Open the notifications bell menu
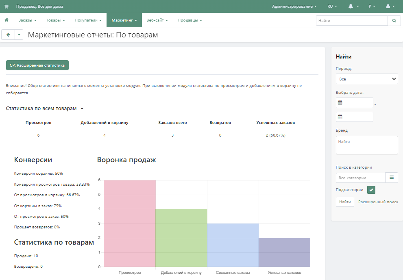This screenshot has height=280, width=403. coord(353,7)
